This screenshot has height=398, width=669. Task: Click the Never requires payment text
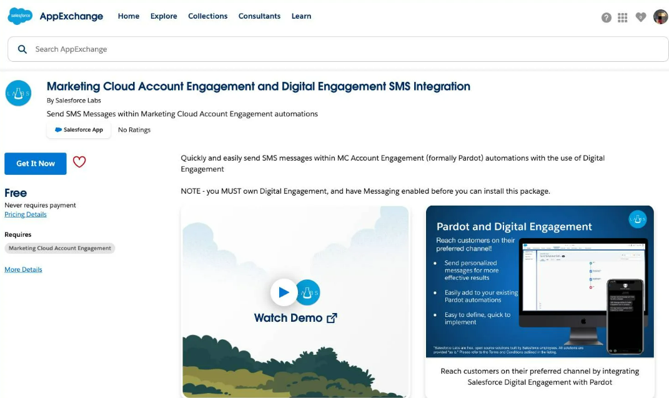(x=40, y=205)
